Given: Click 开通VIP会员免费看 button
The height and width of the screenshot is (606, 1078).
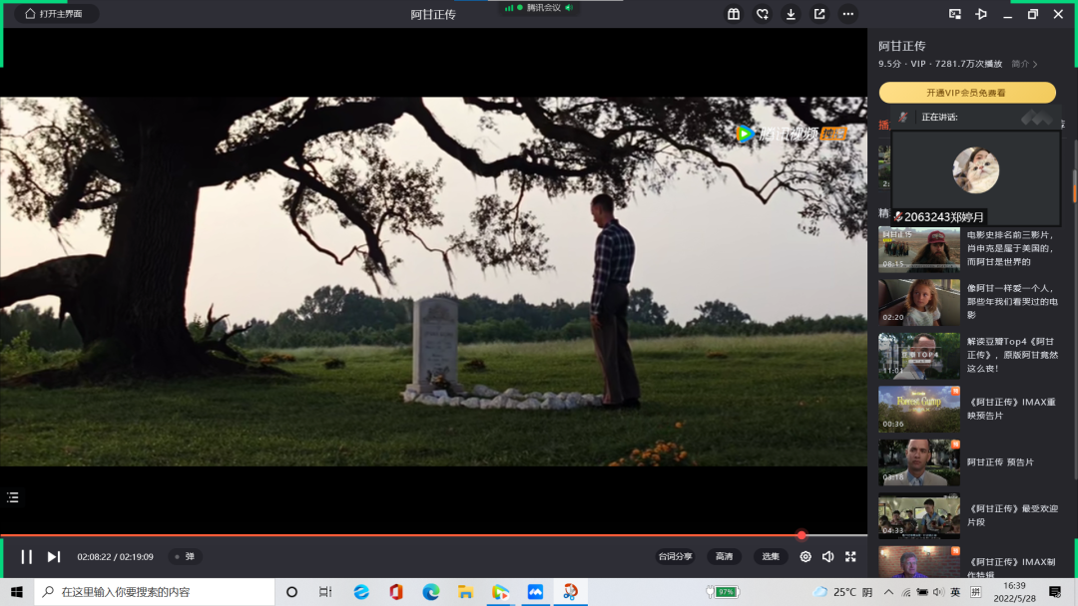Looking at the screenshot, I should pos(966,93).
